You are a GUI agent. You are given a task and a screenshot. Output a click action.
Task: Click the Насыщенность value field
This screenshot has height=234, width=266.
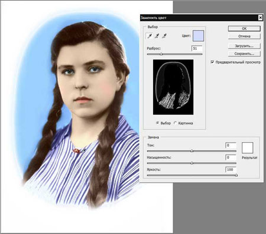(231, 157)
